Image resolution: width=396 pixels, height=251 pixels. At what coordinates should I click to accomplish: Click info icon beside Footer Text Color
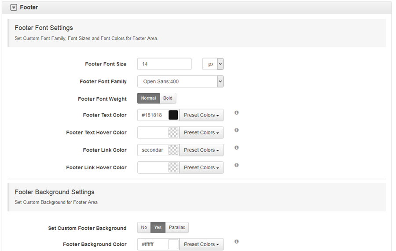coord(236,113)
